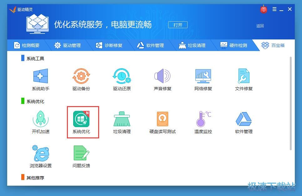Screen dimensions: 302x196
Task: Launch 开机加速 startup acceleration
Action: pos(41,121)
